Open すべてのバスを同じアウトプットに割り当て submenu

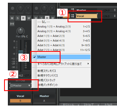click(61, 64)
